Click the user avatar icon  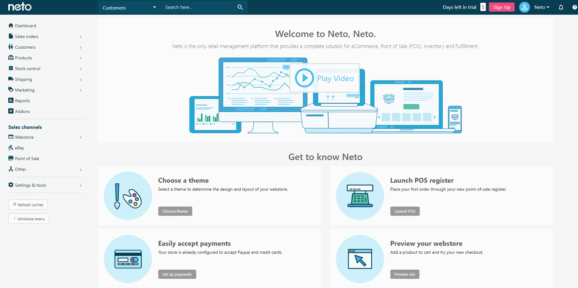tap(524, 7)
